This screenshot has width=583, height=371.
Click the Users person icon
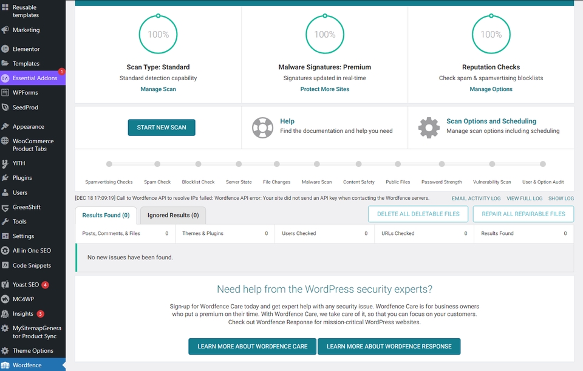(x=5, y=192)
